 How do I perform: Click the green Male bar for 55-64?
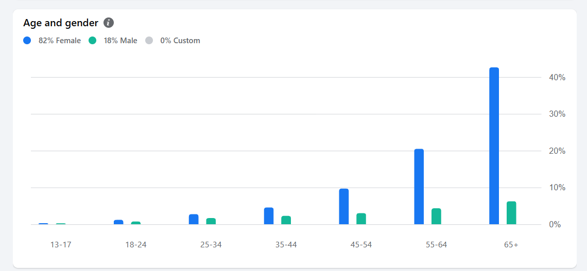[x=436, y=216]
